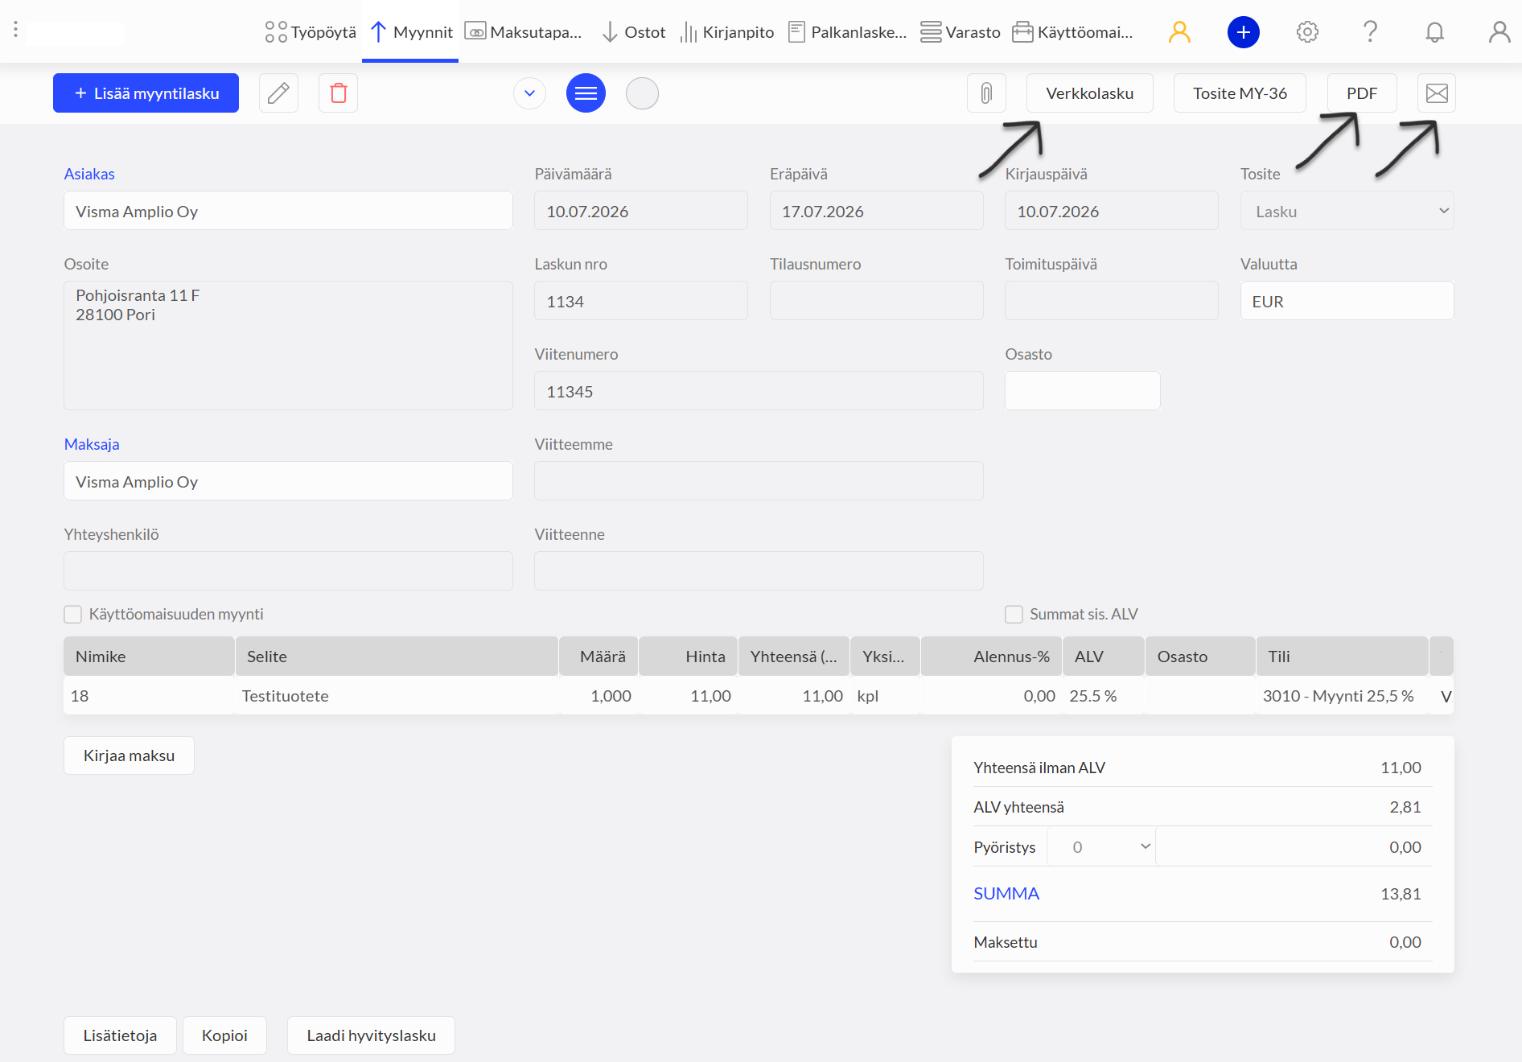This screenshot has width=1522, height=1062.
Task: Click the Alennus-% column header
Action: 991,657
